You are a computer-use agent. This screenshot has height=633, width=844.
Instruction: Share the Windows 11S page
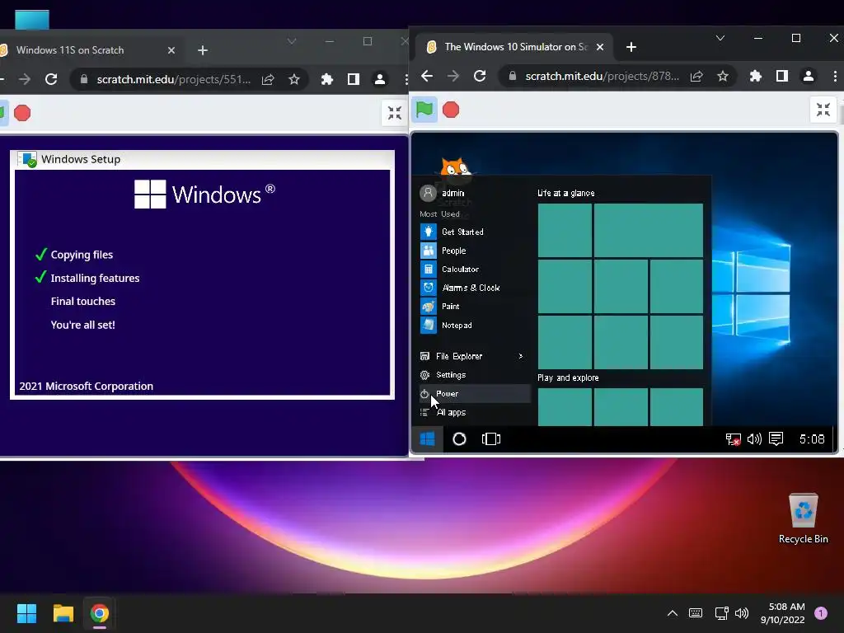(268, 79)
